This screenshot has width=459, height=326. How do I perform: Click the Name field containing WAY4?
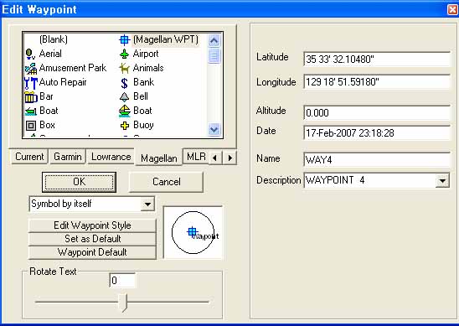377,160
